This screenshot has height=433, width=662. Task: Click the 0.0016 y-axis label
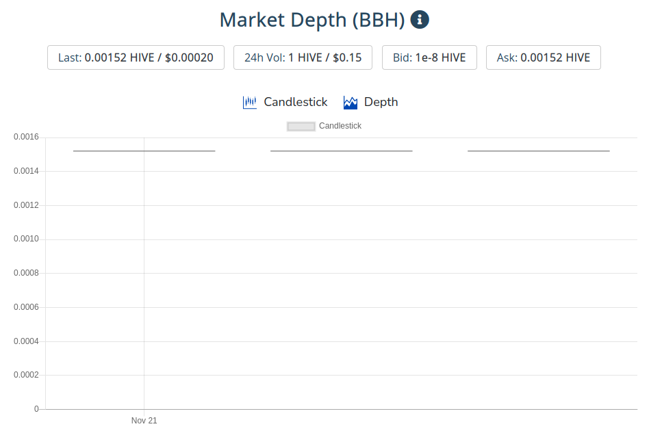26,137
